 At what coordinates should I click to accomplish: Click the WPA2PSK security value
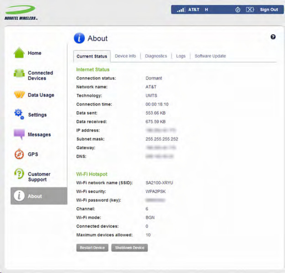point(156,191)
